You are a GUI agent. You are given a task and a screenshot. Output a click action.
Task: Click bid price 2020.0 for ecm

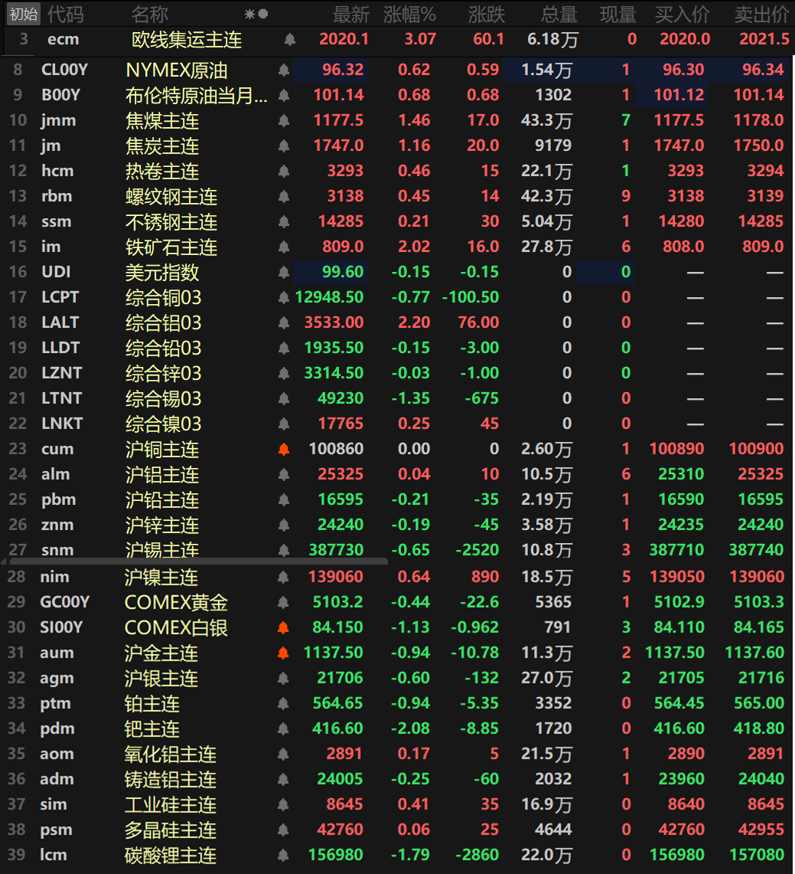coord(685,39)
